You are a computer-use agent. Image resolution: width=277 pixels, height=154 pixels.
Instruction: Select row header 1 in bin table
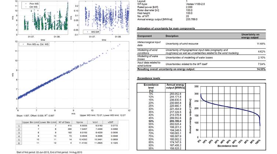tap(19, 126)
